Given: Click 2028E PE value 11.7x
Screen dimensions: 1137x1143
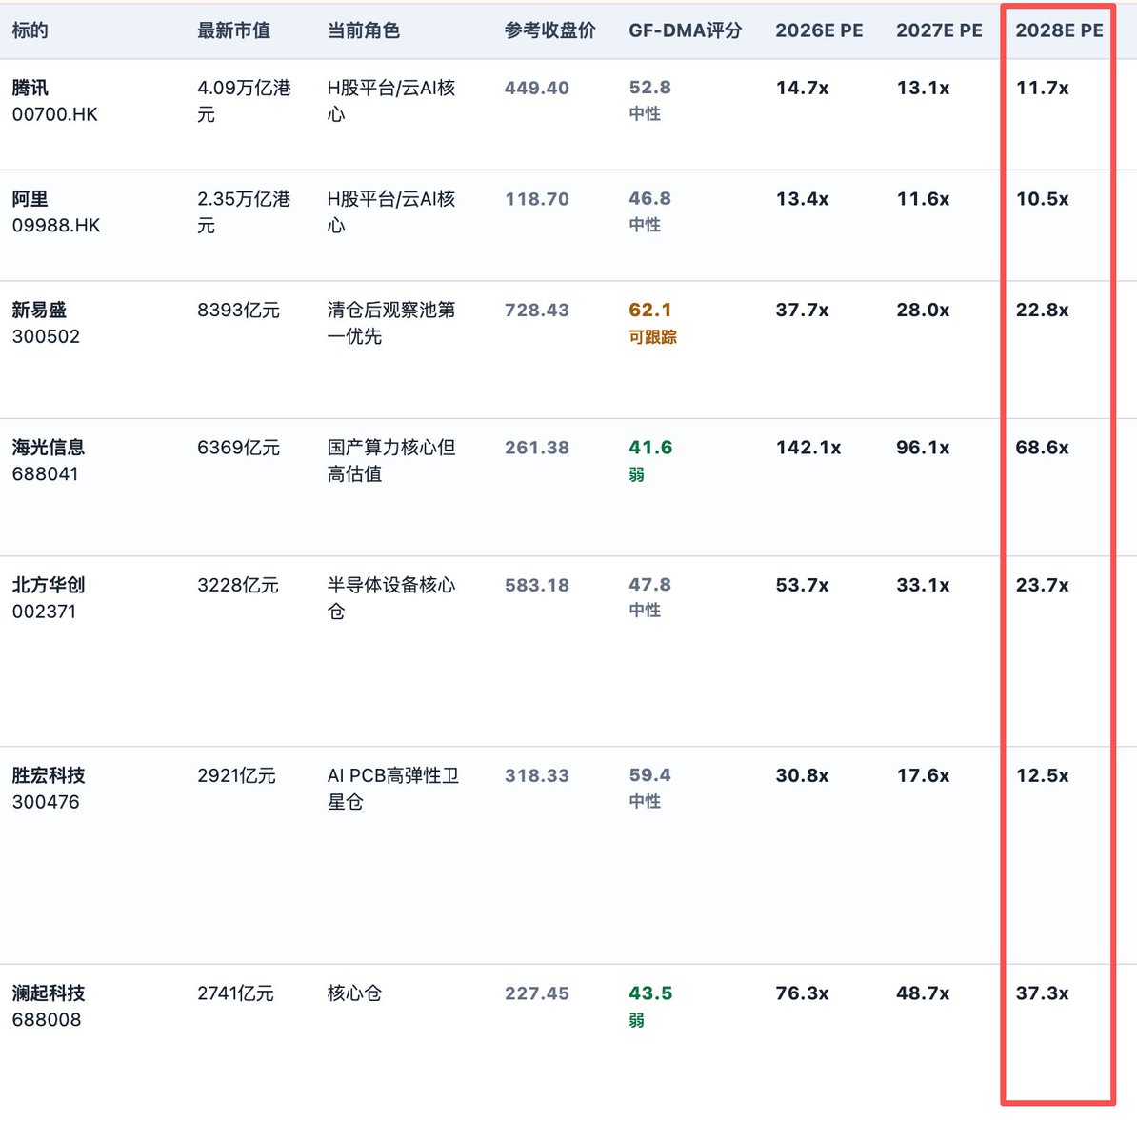Looking at the screenshot, I should 1042,88.
